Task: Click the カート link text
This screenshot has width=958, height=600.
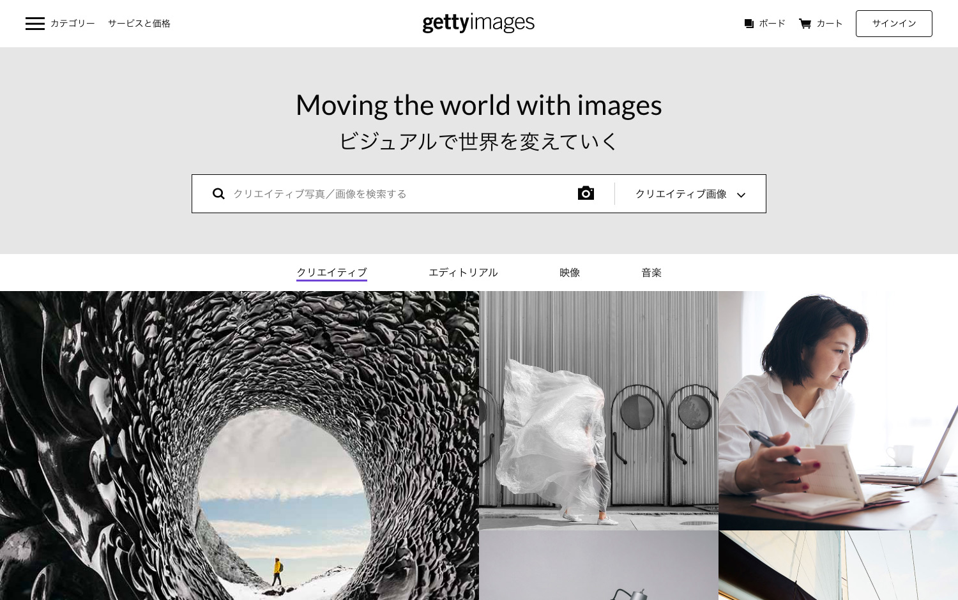Action: tap(830, 24)
